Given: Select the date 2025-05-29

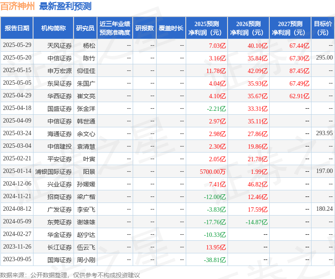Looking at the screenshot, I should [17, 45].
